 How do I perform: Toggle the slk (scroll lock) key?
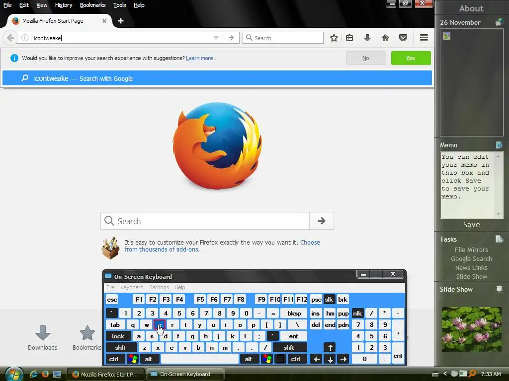pos(329,299)
